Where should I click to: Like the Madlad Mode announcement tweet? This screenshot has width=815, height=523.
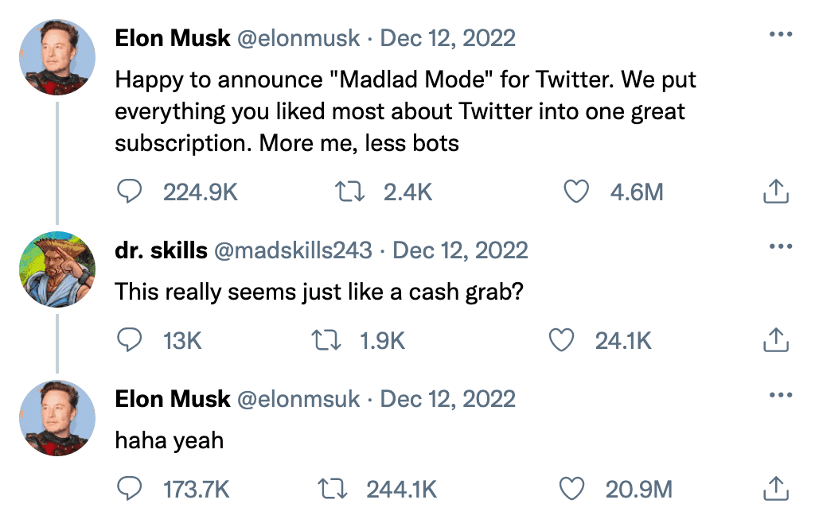coord(576,192)
